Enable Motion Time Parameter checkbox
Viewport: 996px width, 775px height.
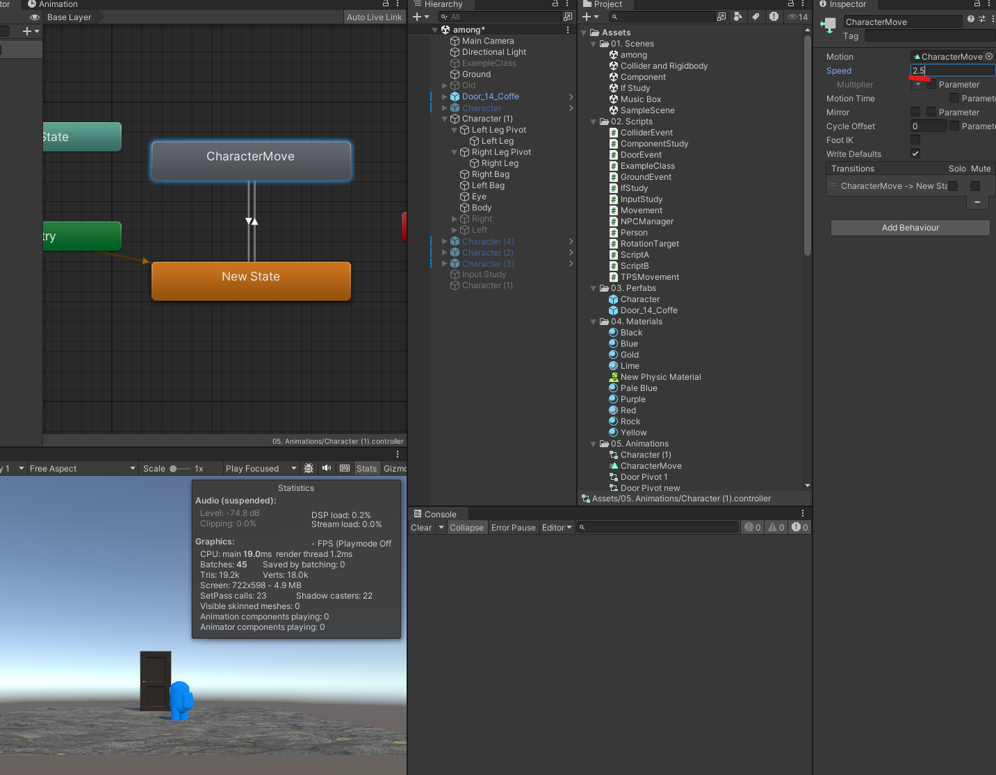(x=954, y=99)
